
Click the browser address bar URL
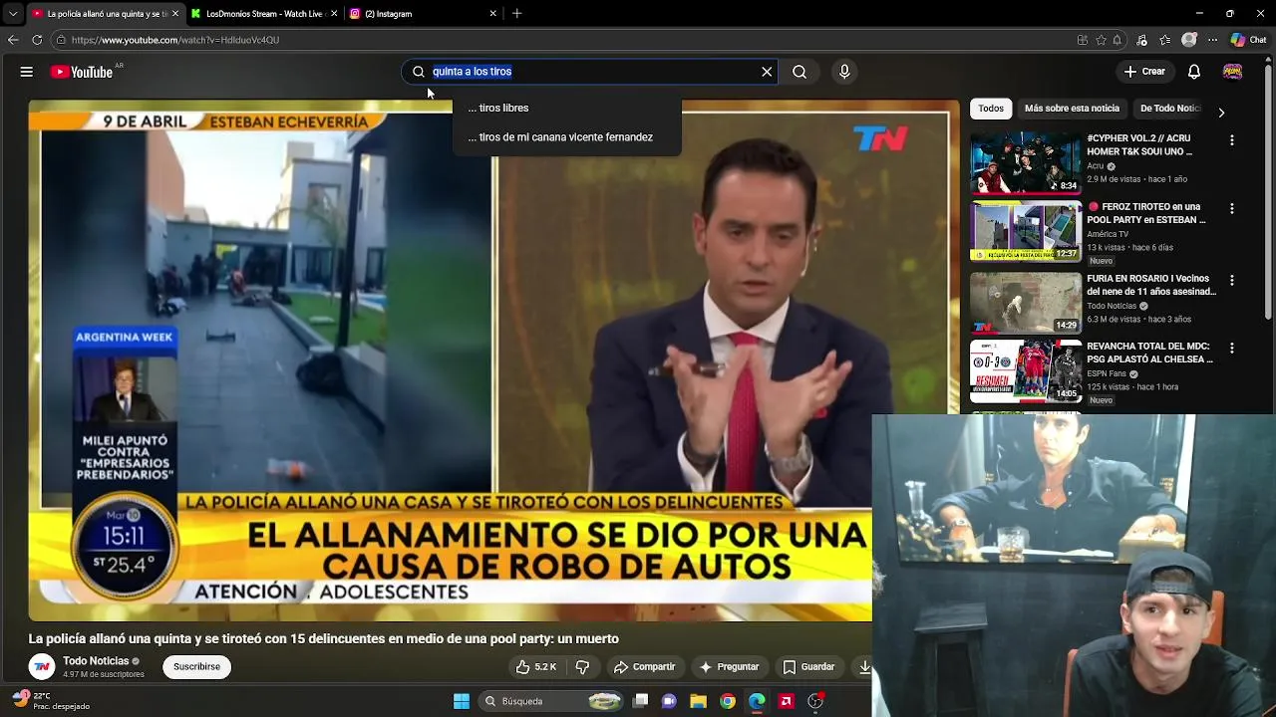pyautogui.click(x=175, y=40)
